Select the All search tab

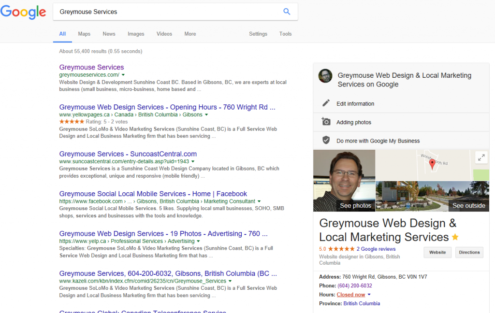[62, 34]
